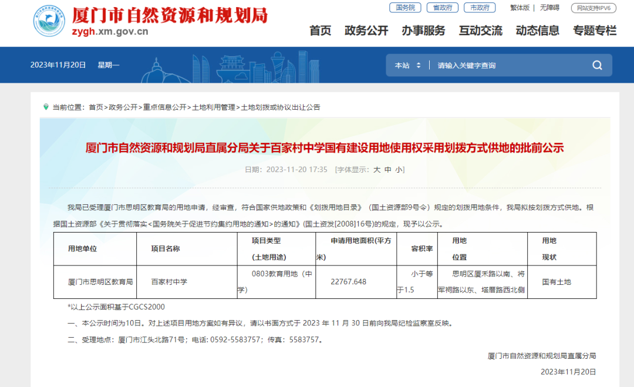Click the 市政府 link button
Image resolution: width=634 pixels, height=387 pixels.
click(480, 8)
